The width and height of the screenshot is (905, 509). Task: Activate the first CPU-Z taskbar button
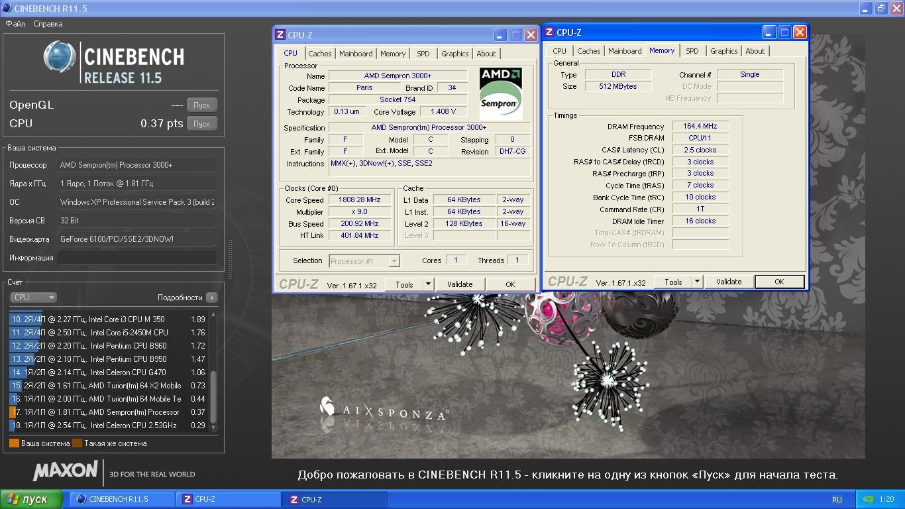228,500
